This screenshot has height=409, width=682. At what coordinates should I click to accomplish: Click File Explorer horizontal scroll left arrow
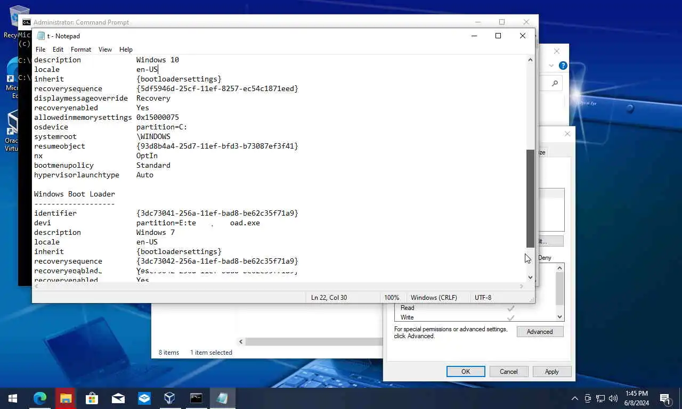[241, 341]
